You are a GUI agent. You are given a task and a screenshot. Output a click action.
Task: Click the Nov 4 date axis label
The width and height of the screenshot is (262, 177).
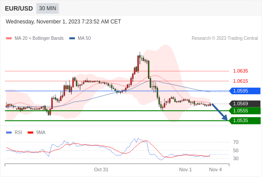[x=215, y=169]
